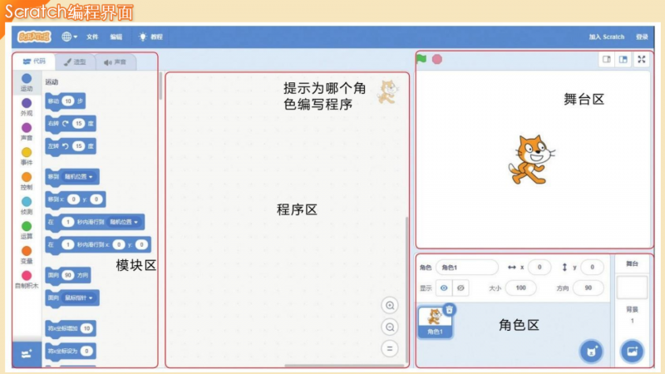The width and height of the screenshot is (665, 374).
Task: Select the 变量 variables category
Action: click(27, 254)
